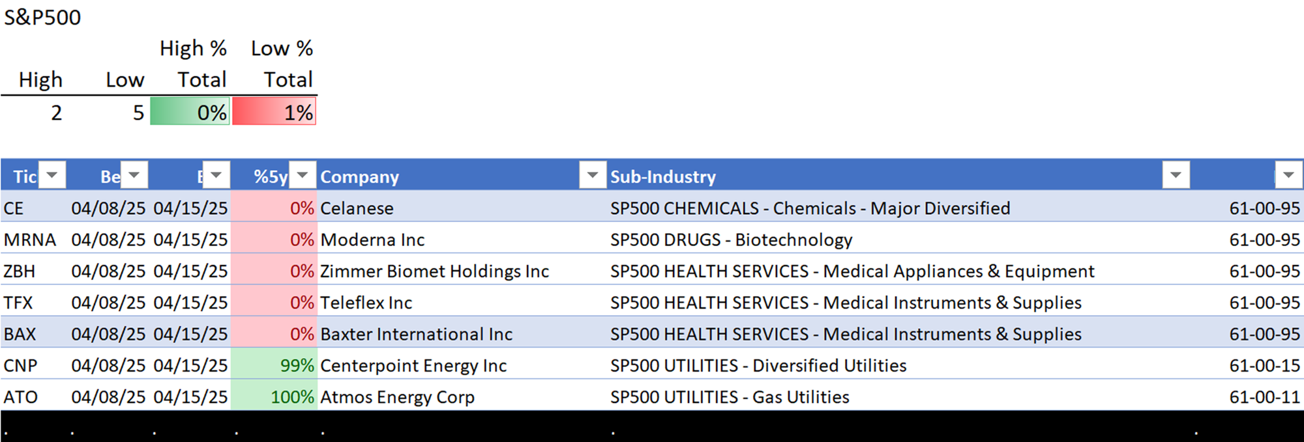Select the Gas Utilities sub-industry cell

click(899, 396)
